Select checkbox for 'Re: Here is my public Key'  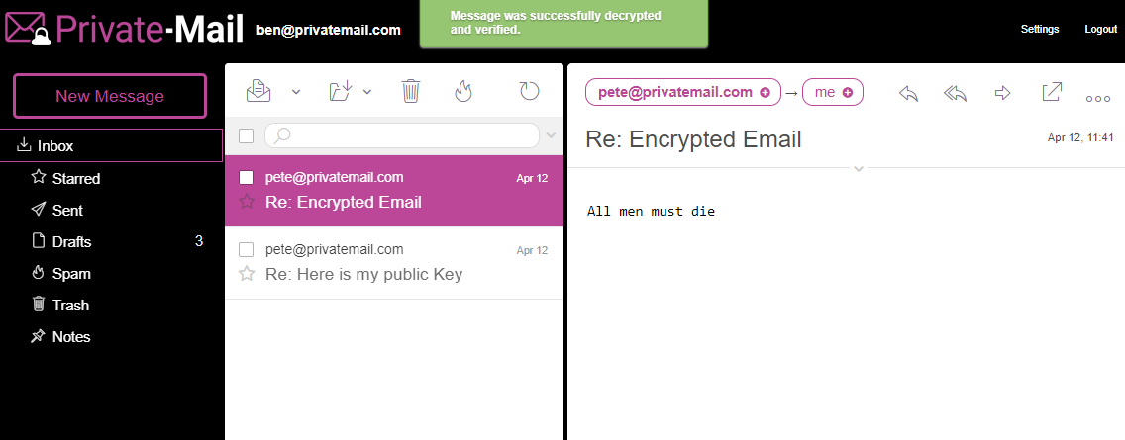pos(247,249)
